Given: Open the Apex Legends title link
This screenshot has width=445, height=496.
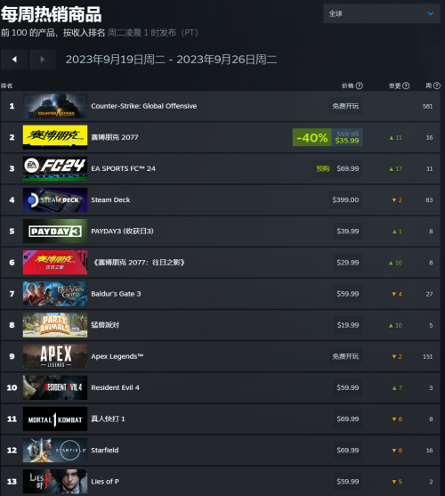Looking at the screenshot, I should (x=117, y=356).
